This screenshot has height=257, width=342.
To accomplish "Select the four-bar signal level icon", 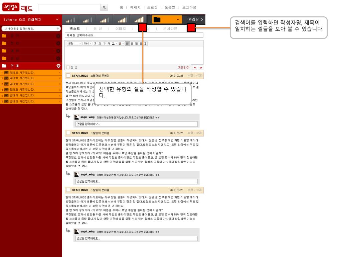I will click(x=122, y=20).
